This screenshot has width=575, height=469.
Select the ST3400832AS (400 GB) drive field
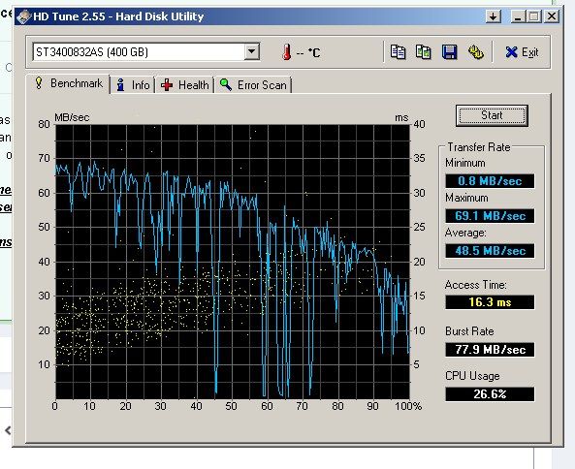(146, 51)
